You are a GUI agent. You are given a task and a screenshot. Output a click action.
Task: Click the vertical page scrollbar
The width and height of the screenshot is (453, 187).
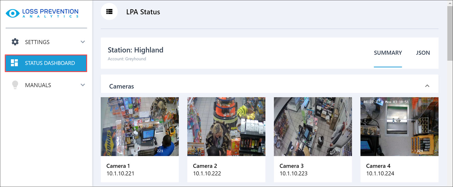pos(450,34)
